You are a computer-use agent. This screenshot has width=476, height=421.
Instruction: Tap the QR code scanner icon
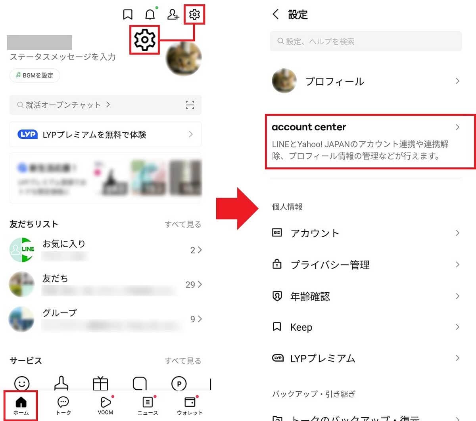click(x=190, y=105)
